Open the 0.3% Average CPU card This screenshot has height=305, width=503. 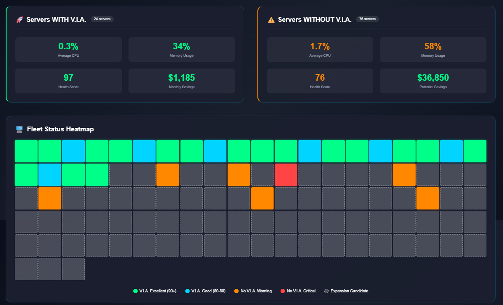click(x=69, y=49)
